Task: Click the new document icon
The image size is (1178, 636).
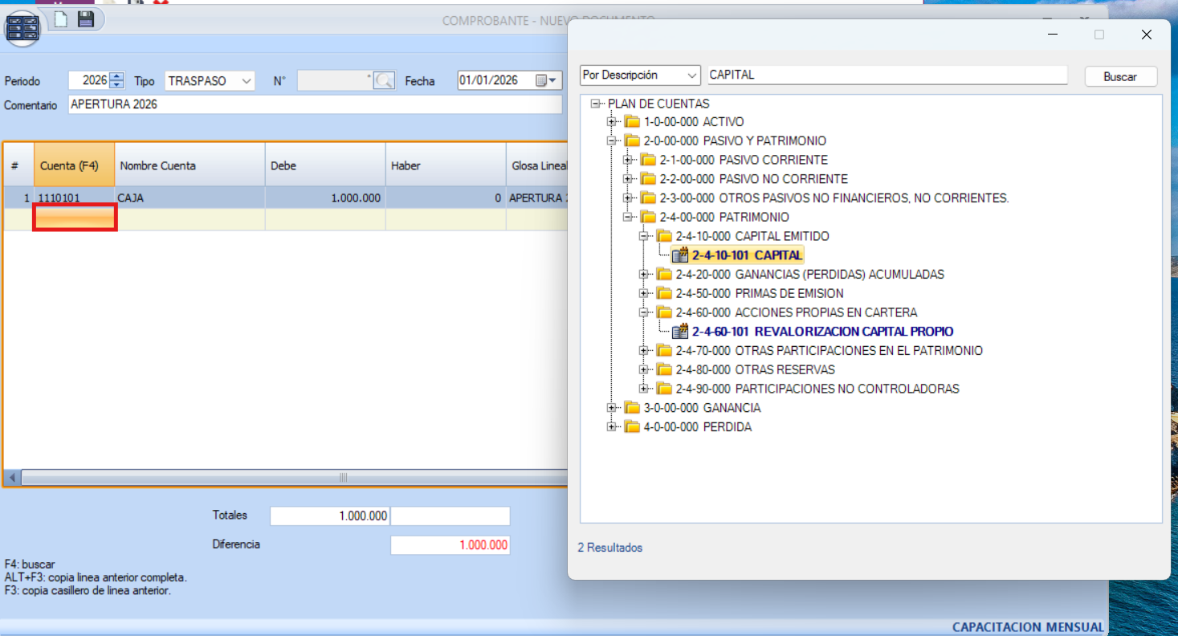Action: pyautogui.click(x=61, y=19)
